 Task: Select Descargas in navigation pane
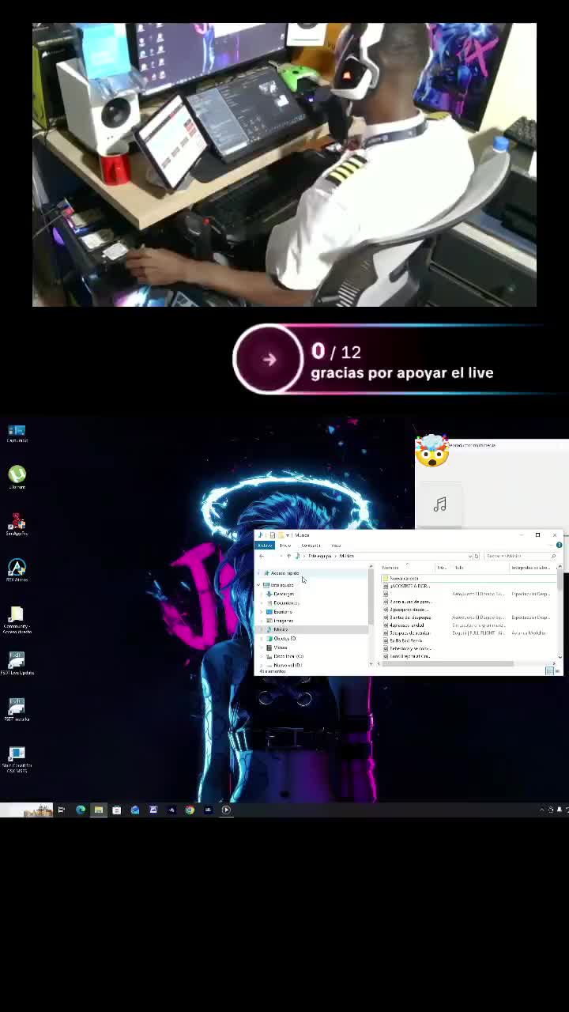(x=284, y=594)
